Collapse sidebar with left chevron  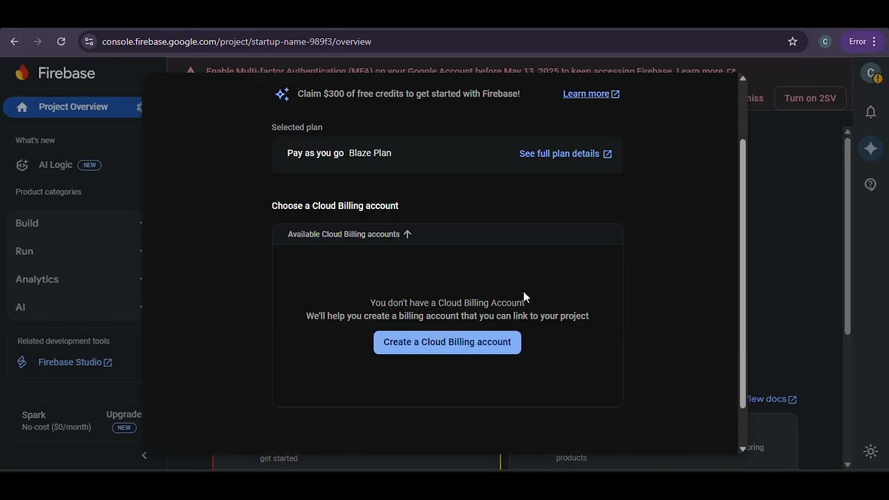click(x=144, y=456)
